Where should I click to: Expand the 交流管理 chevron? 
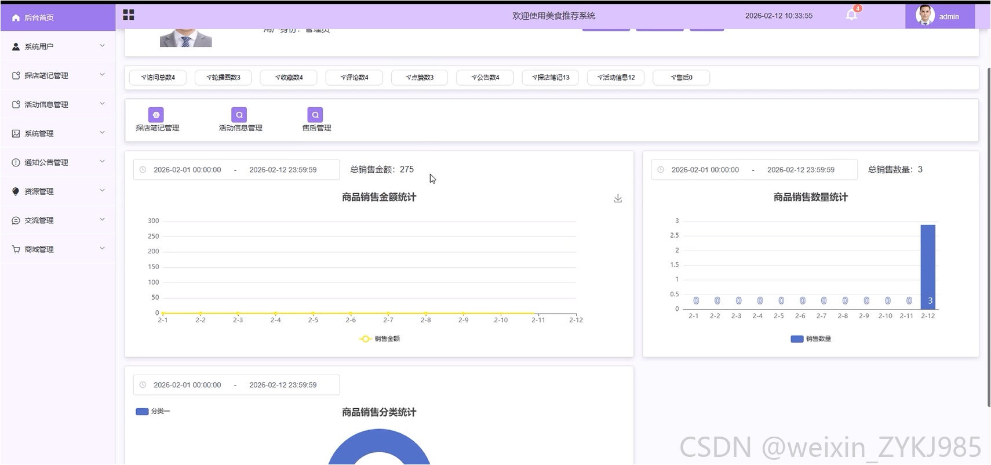click(x=103, y=220)
